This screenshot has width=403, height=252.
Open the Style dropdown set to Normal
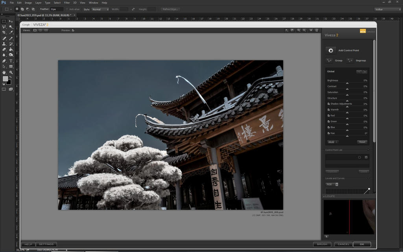pos(100,9)
